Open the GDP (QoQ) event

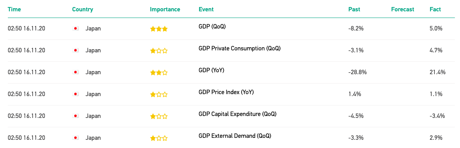click(212, 26)
